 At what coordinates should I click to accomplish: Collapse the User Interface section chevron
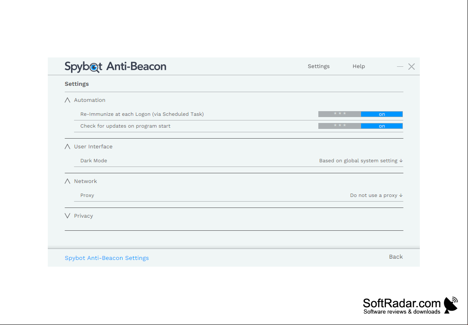pyautogui.click(x=68, y=147)
